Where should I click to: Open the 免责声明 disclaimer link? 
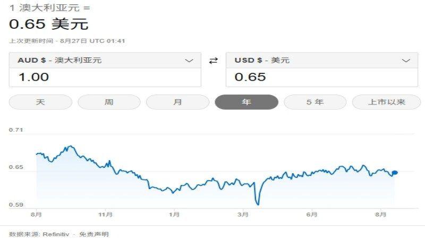[x=94, y=234]
